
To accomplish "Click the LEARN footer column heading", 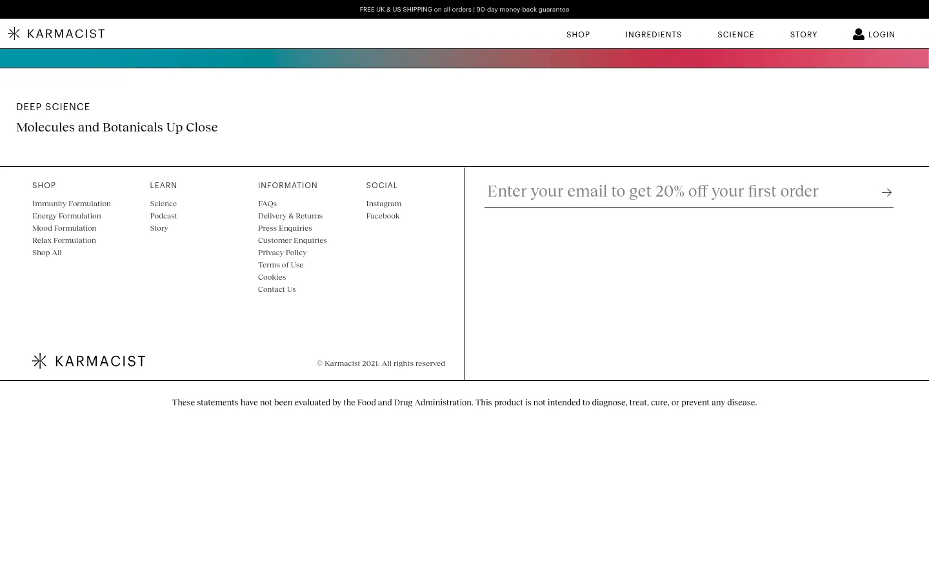I will coord(163,186).
